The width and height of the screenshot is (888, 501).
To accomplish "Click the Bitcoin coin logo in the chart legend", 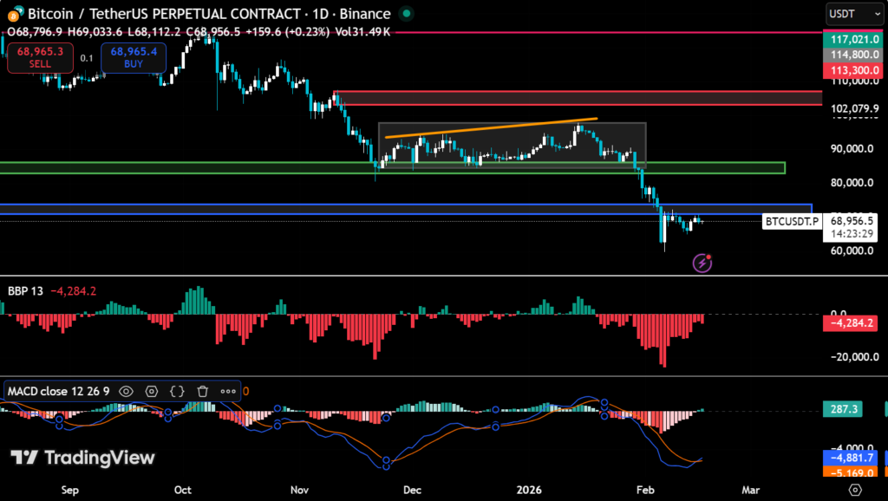I will coord(15,14).
